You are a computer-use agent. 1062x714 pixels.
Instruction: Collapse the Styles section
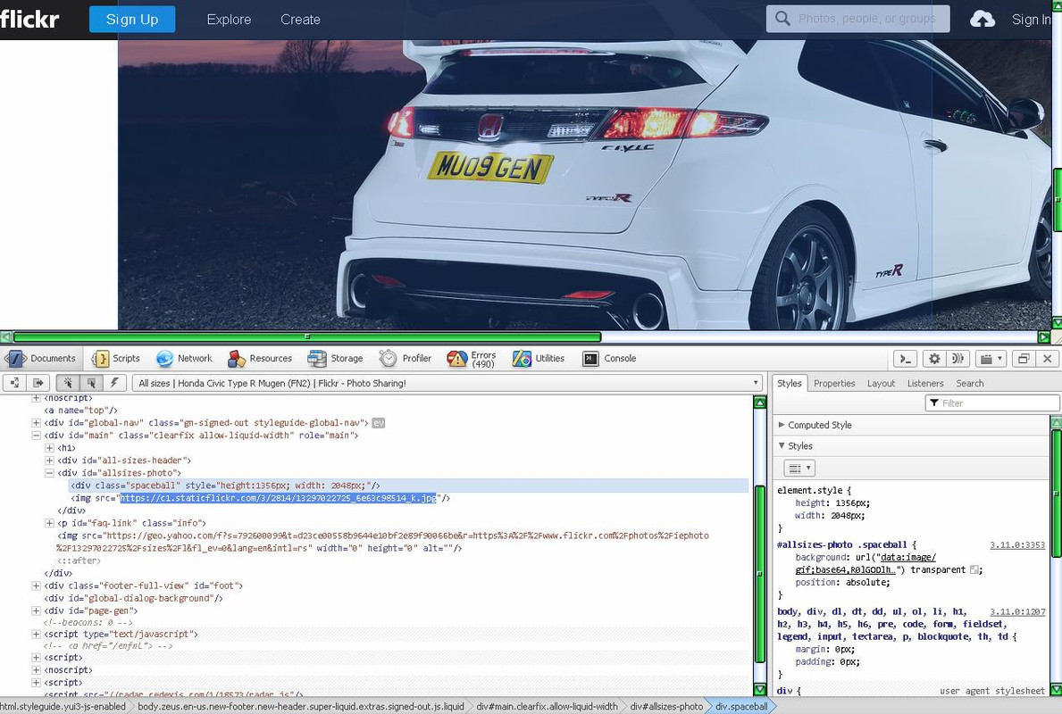[781, 446]
